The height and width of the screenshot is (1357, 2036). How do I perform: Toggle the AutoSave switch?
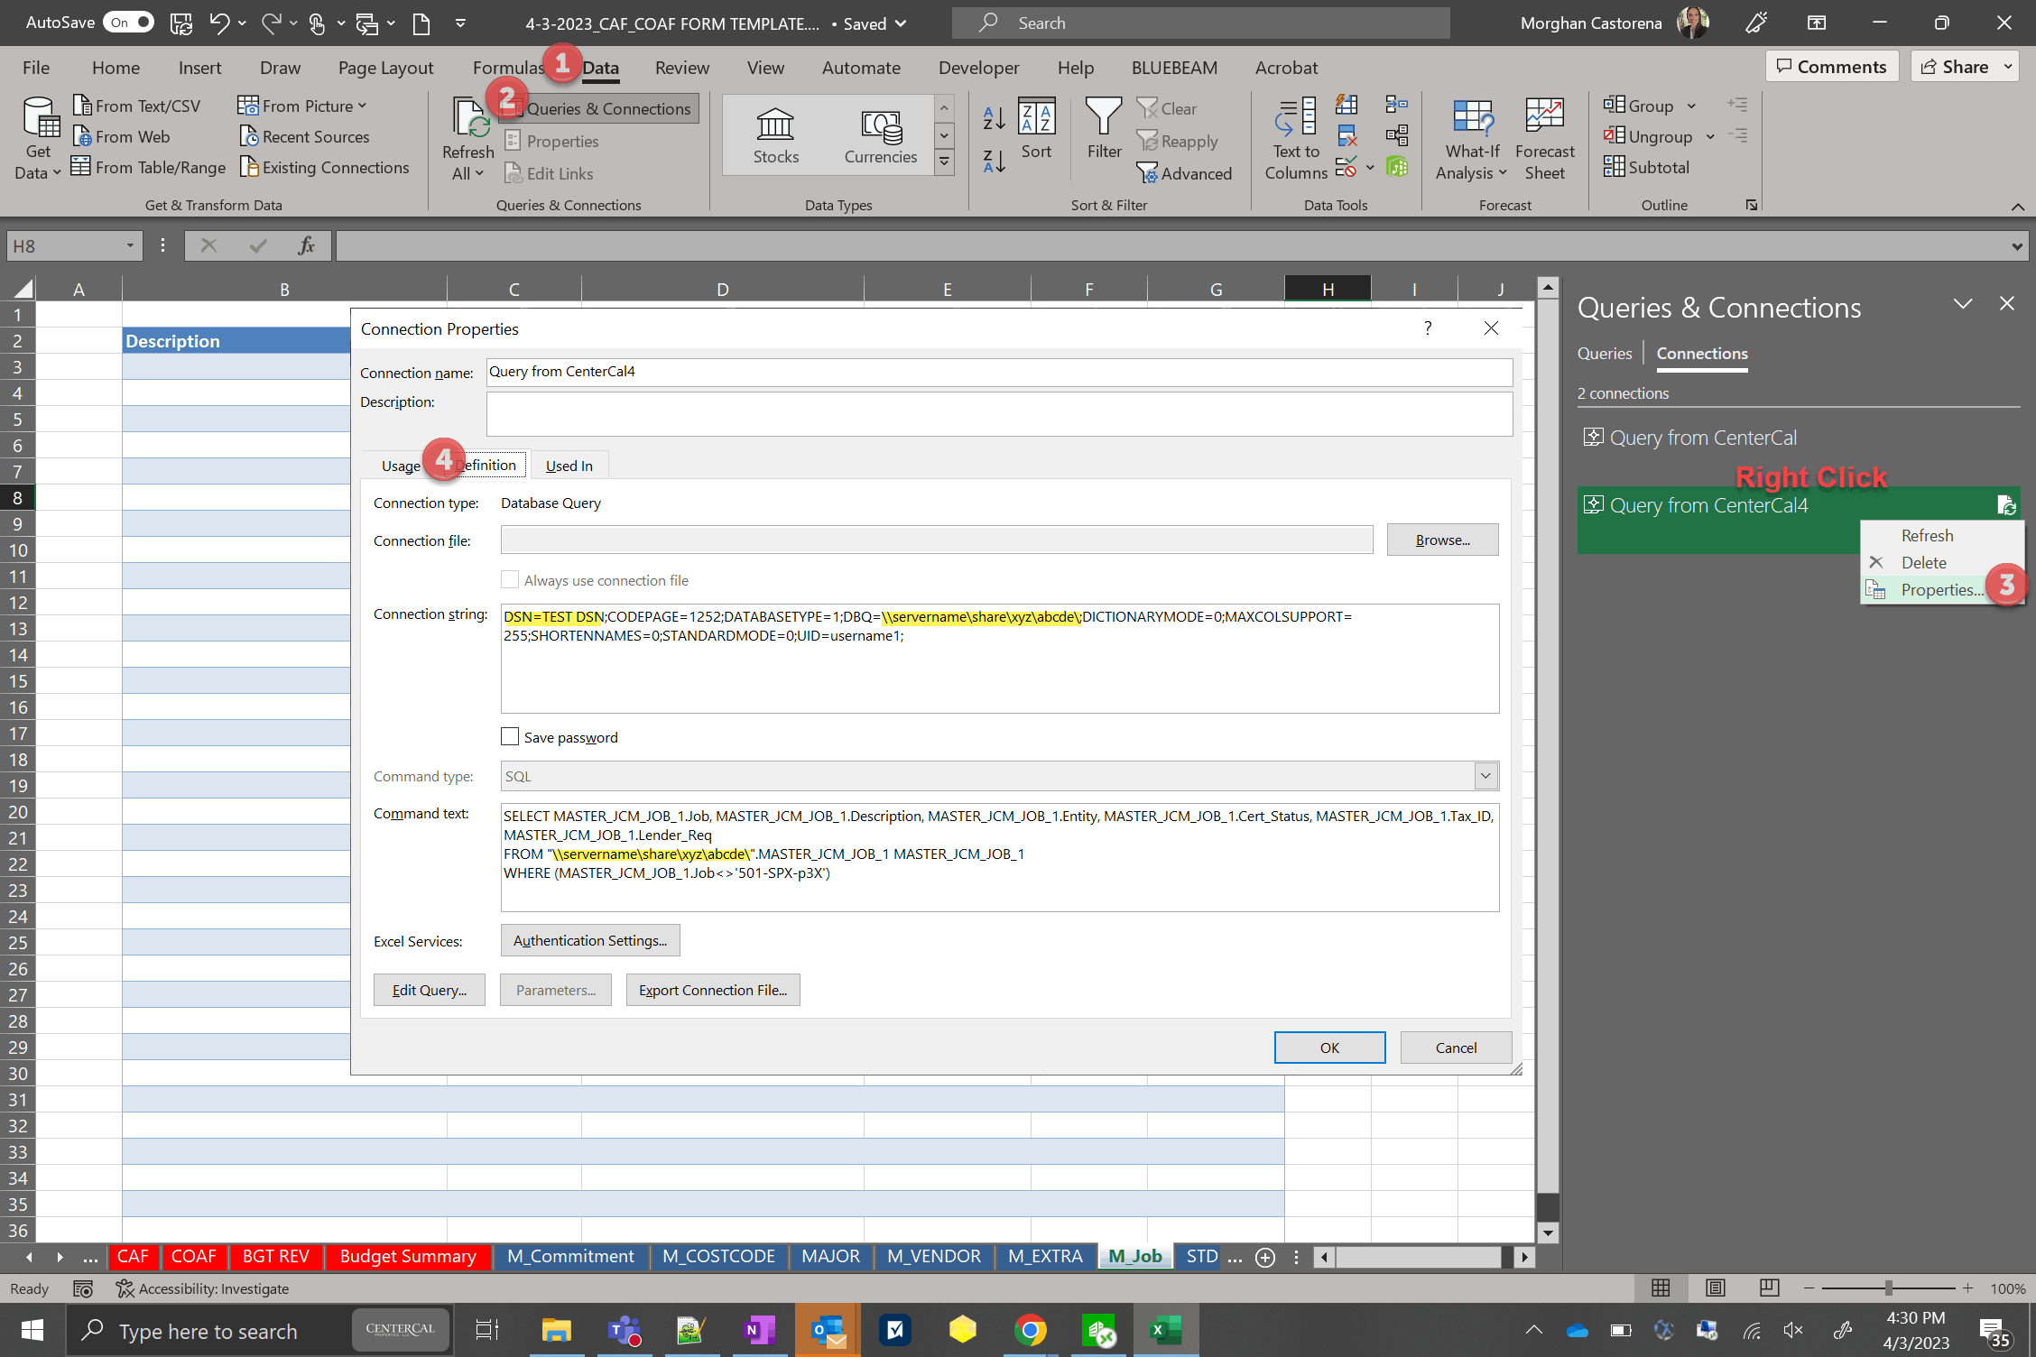pyautogui.click(x=130, y=23)
